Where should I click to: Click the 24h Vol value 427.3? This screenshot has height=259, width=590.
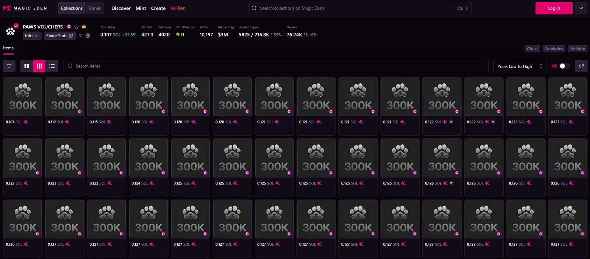[x=147, y=35]
